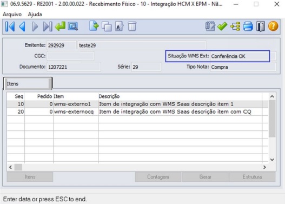Click the notes clipboard icon
The image size is (285, 204).
pos(210,27)
